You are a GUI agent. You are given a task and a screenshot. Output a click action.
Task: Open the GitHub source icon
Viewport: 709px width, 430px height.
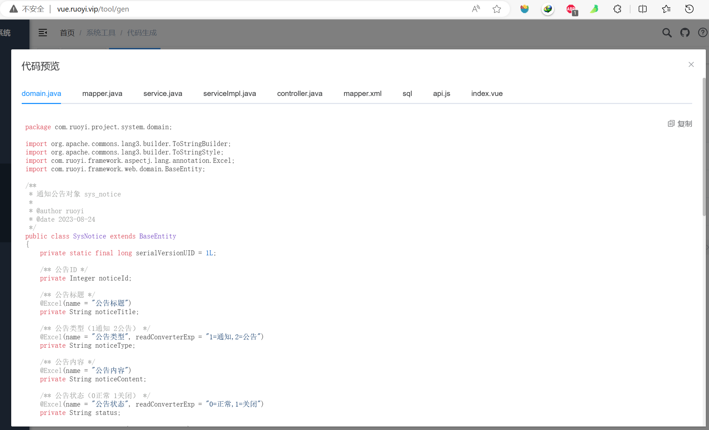(685, 33)
